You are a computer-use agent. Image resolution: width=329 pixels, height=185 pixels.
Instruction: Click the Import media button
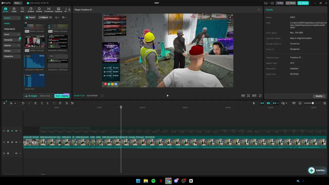tap(30, 17)
